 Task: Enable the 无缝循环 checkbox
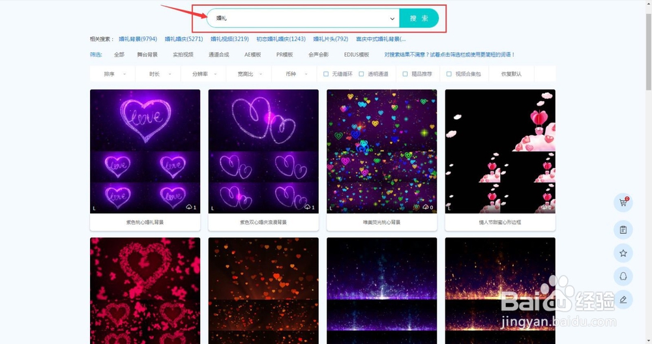[325, 74]
